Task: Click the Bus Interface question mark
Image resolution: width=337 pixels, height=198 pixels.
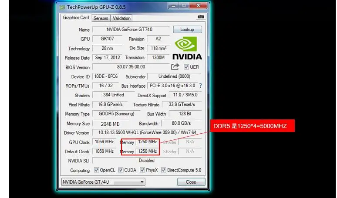Action: (200, 86)
